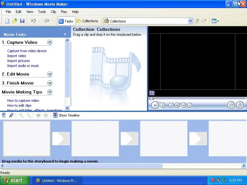The height and width of the screenshot is (185, 247).
Task: Collapse the Movie Making Tips section
Action: pyautogui.click(x=50, y=92)
